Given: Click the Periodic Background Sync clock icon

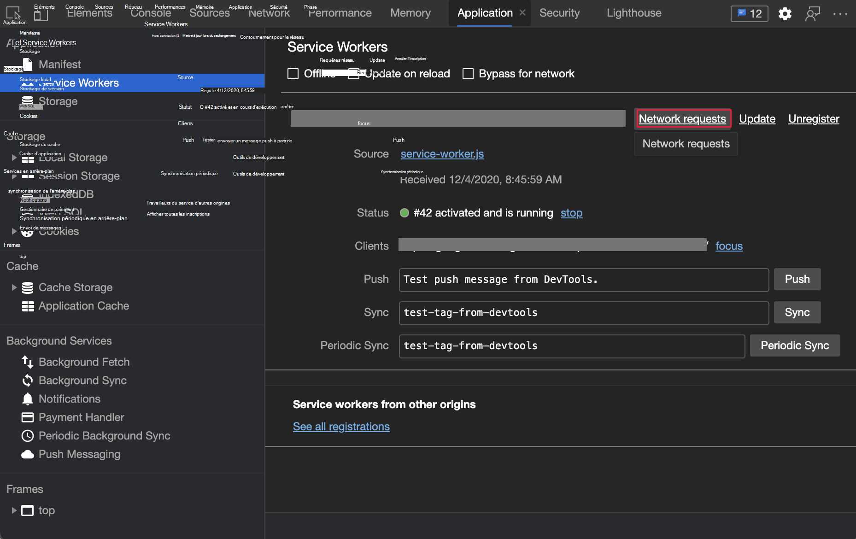Looking at the screenshot, I should coord(28,436).
